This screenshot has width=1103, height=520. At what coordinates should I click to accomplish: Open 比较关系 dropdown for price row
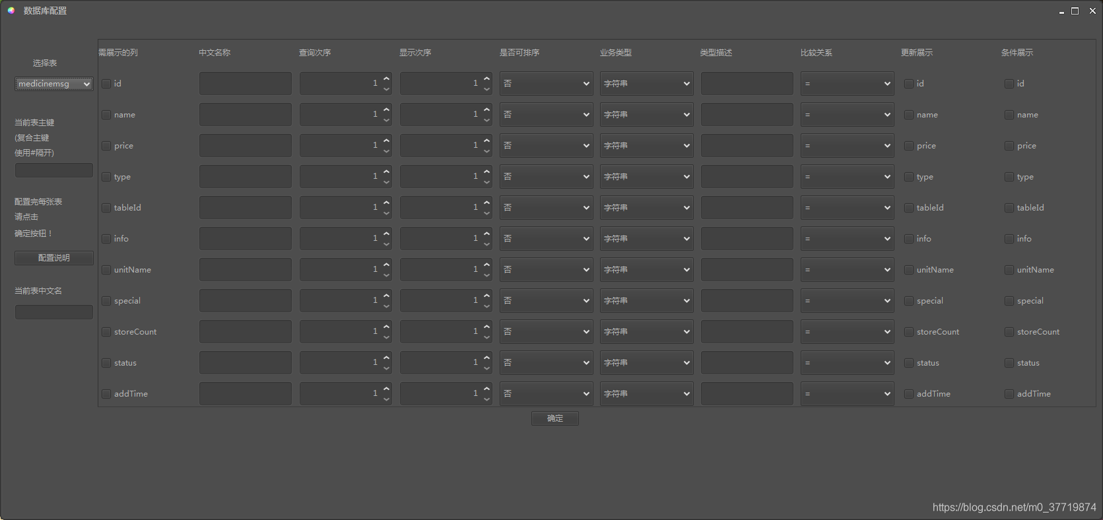click(847, 146)
